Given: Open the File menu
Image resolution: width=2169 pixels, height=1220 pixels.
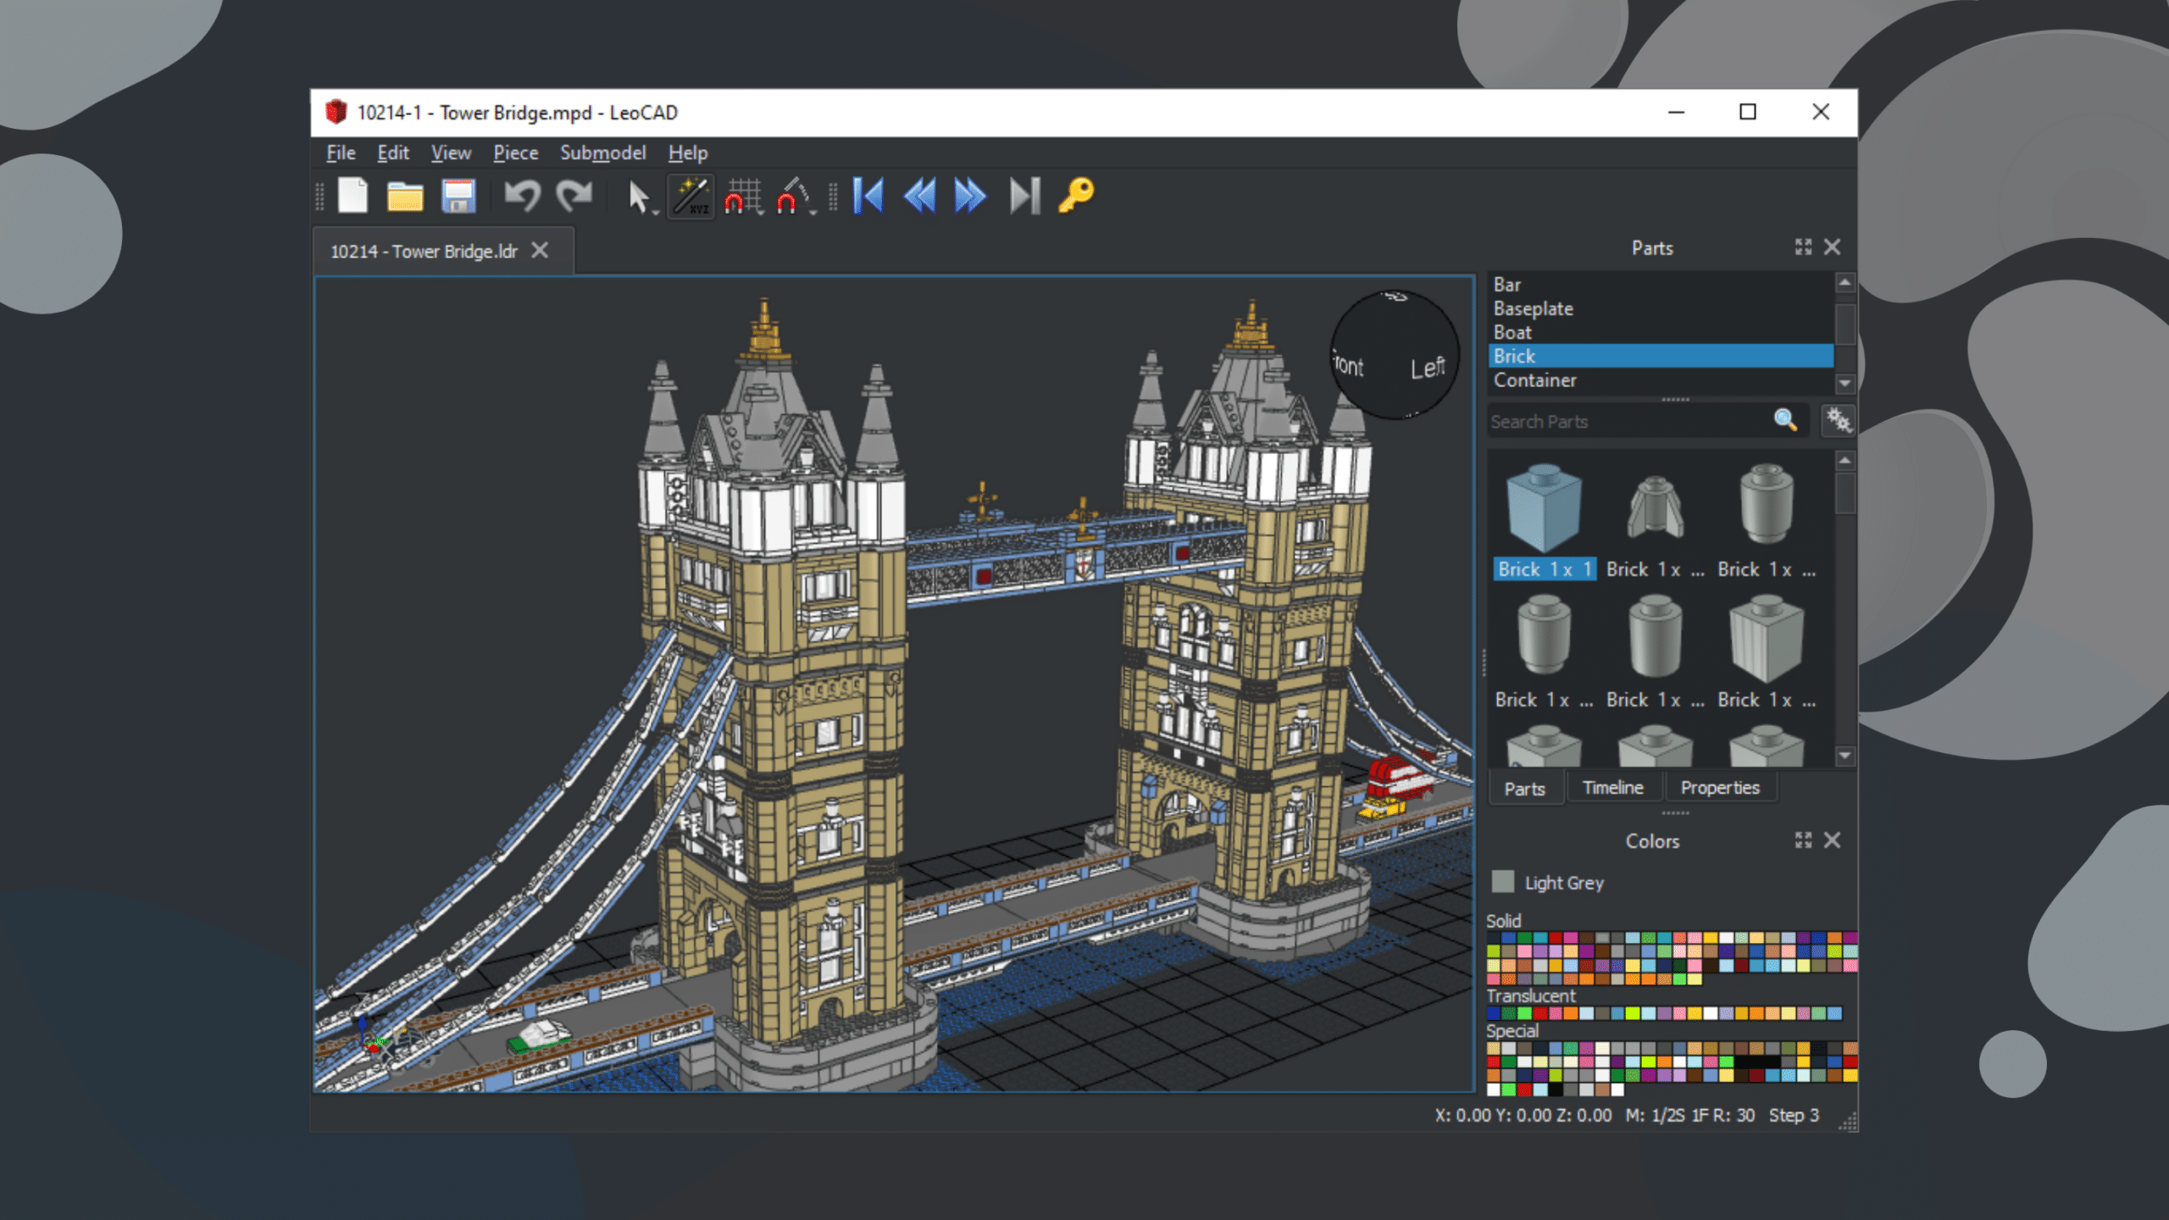Looking at the screenshot, I should [x=341, y=152].
